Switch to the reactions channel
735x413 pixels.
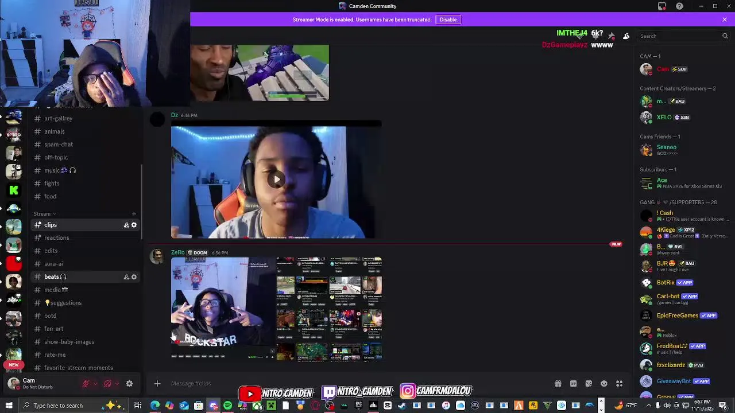click(x=85, y=237)
